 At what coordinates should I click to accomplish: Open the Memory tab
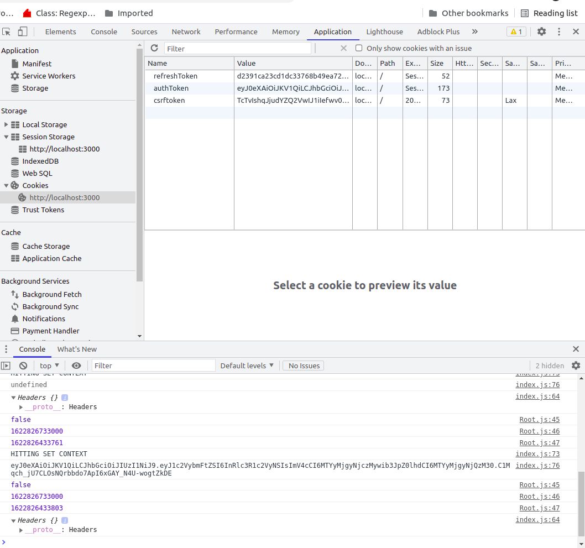pos(285,32)
